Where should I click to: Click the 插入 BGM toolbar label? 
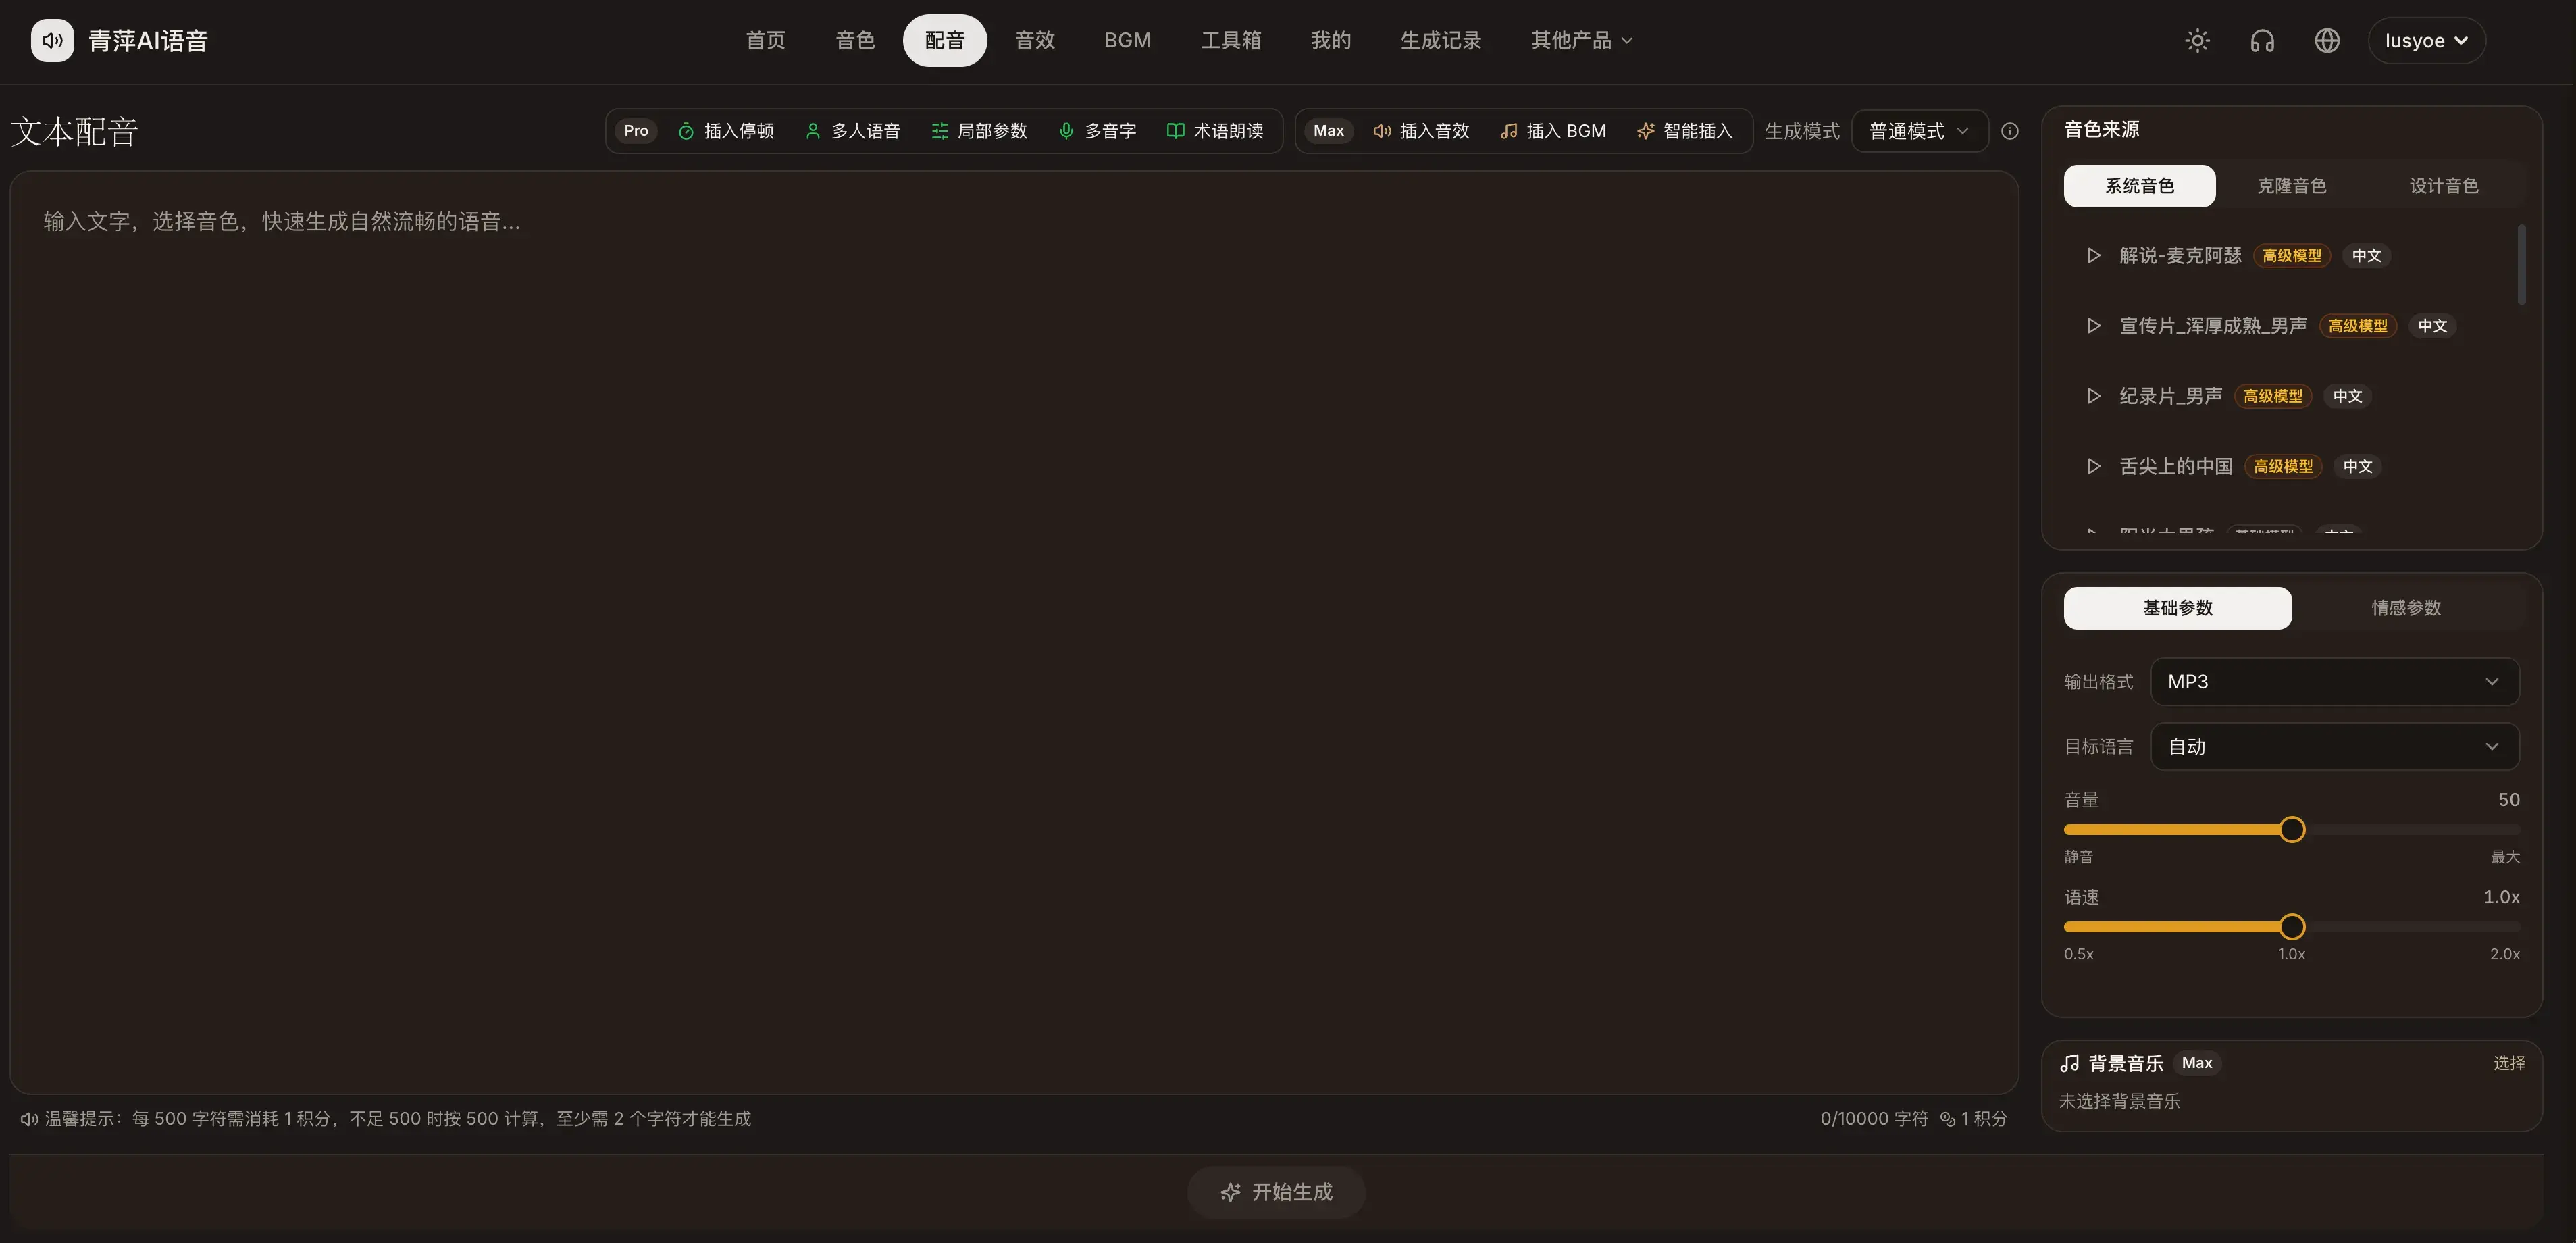(x=1566, y=131)
